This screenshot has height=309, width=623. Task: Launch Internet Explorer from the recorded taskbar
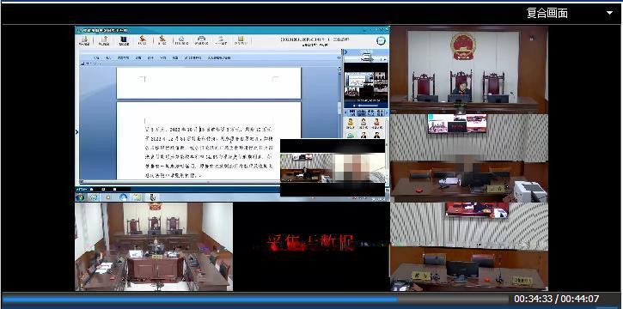pos(123,197)
